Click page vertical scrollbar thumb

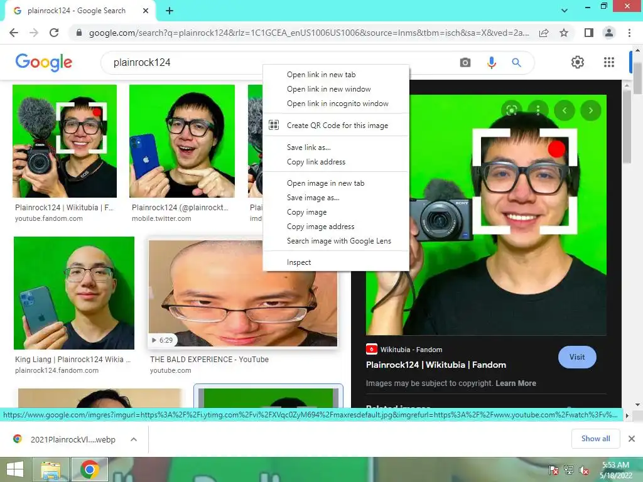638,78
